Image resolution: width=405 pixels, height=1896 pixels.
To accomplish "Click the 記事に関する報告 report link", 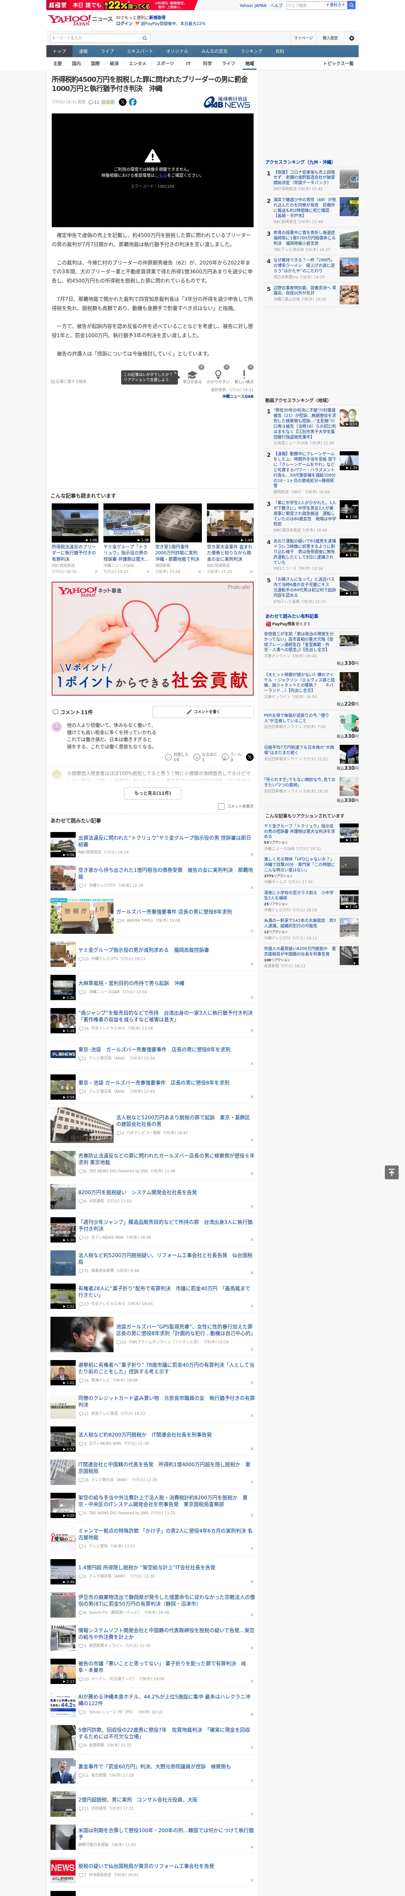I will tap(68, 381).
